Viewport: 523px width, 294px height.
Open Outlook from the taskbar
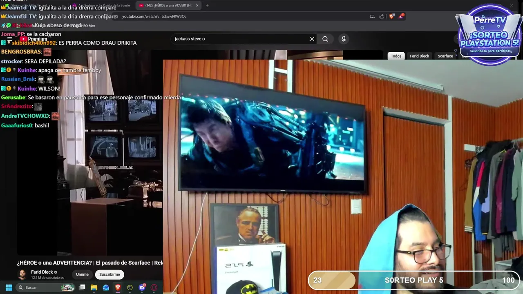106,287
